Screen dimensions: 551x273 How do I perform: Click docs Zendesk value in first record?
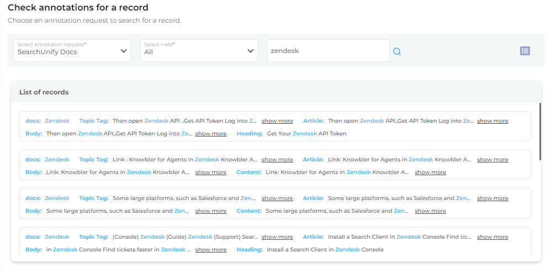57,120
